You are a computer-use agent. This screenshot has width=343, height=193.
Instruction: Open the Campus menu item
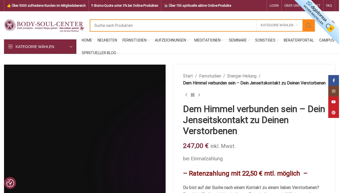pyautogui.click(x=327, y=40)
